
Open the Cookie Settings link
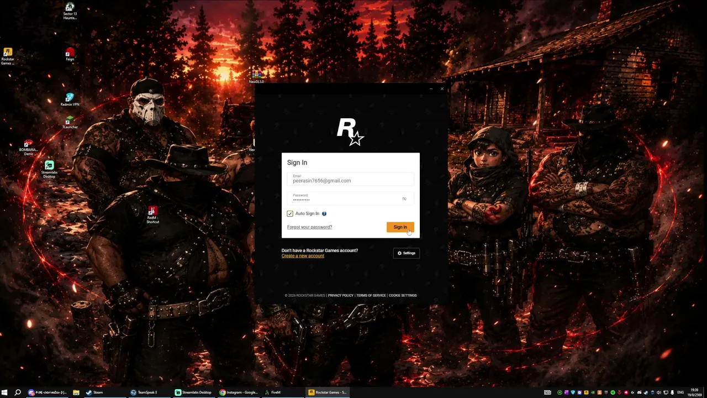(x=403, y=295)
